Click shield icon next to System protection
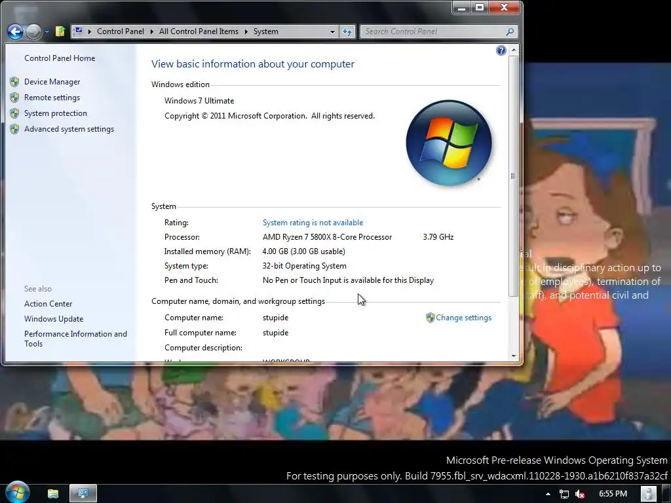Viewport: 671px width, 503px height. [14, 113]
